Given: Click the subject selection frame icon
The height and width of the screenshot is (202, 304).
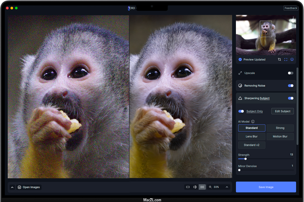Looking at the screenshot, I should pyautogui.click(x=286, y=59).
